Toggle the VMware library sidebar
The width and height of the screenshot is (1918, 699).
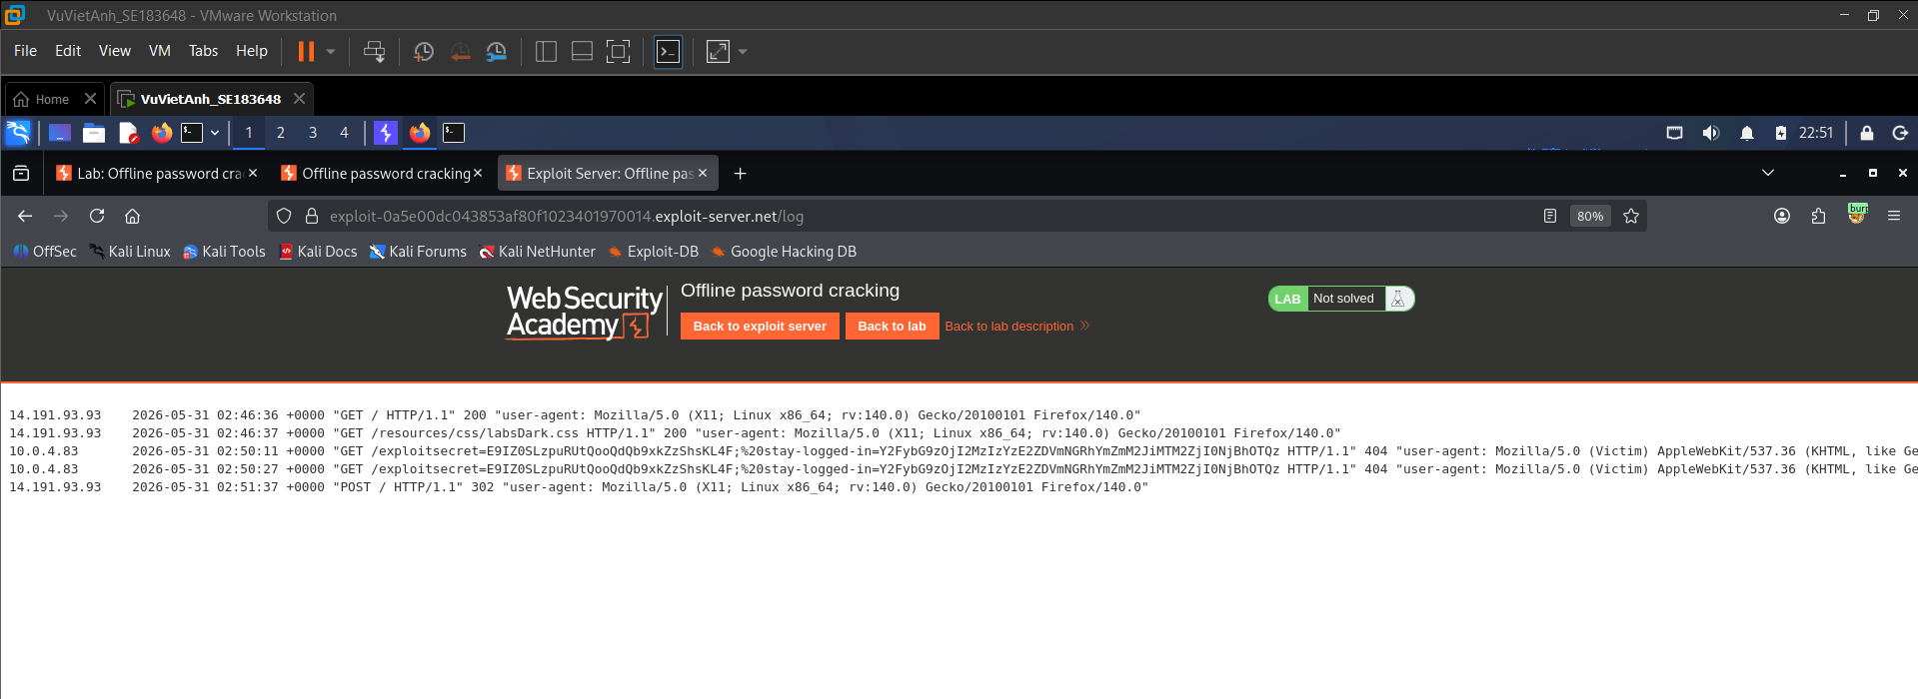click(546, 51)
